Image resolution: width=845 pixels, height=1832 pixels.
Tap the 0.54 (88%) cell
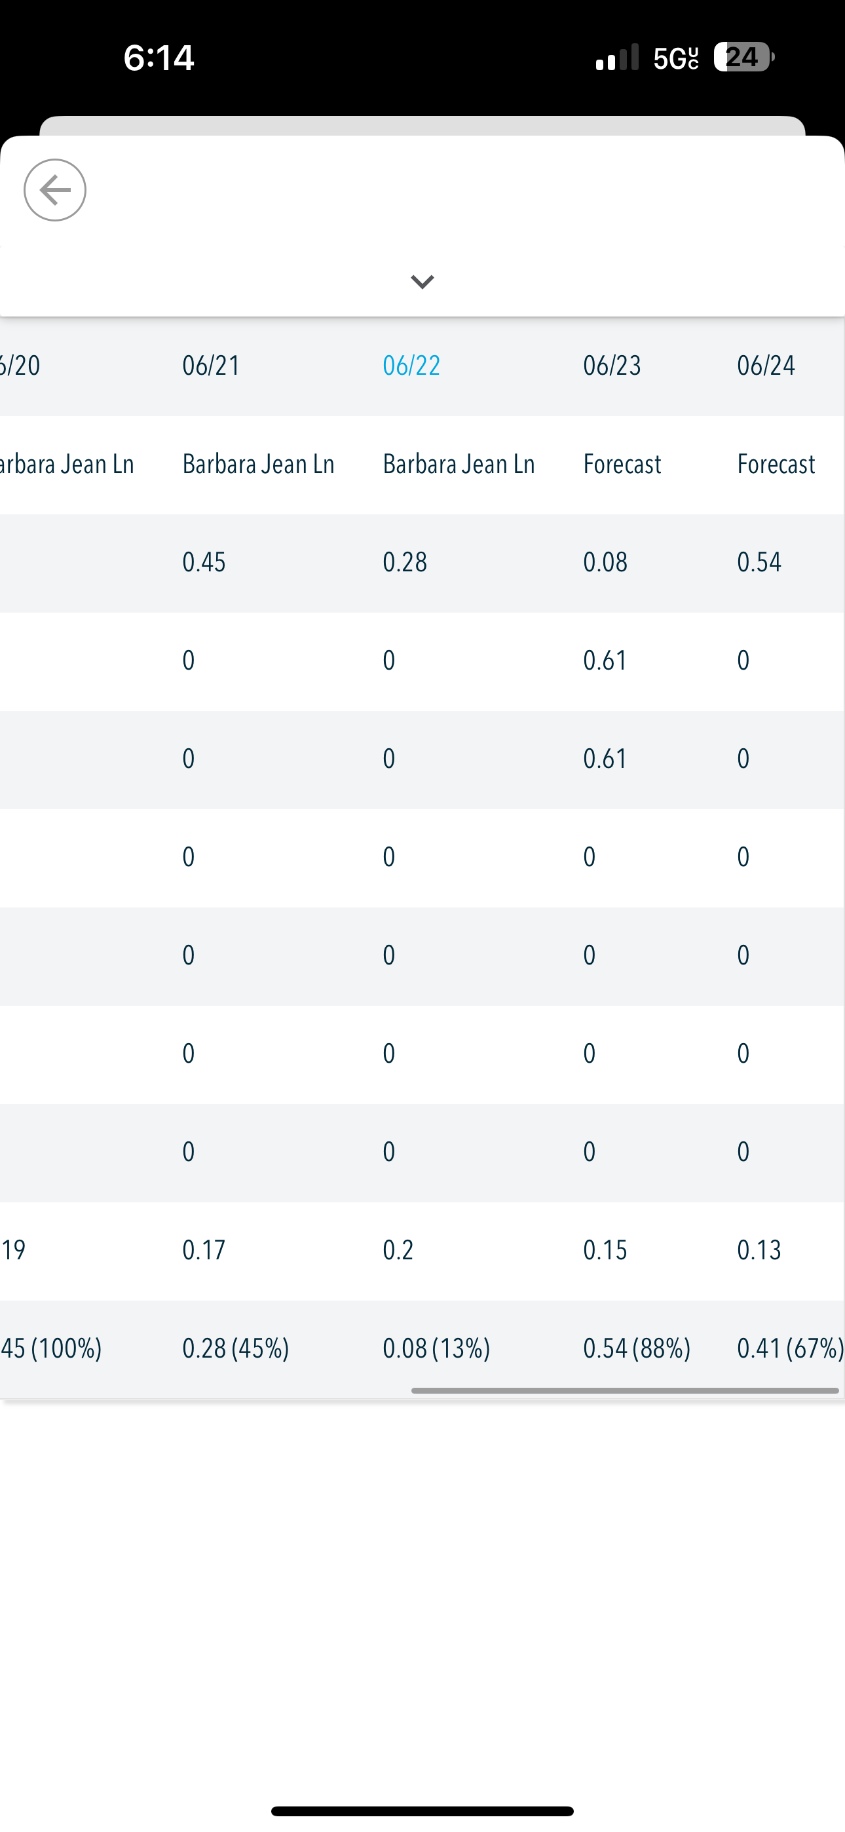637,1348
